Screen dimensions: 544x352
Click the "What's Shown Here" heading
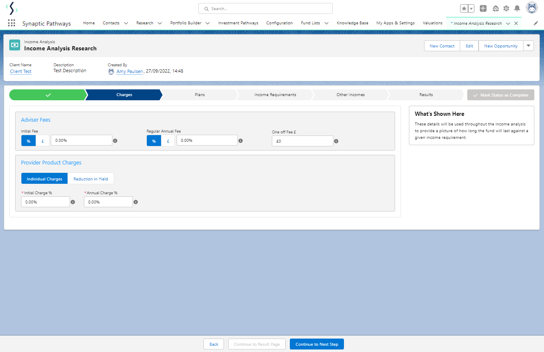point(440,114)
